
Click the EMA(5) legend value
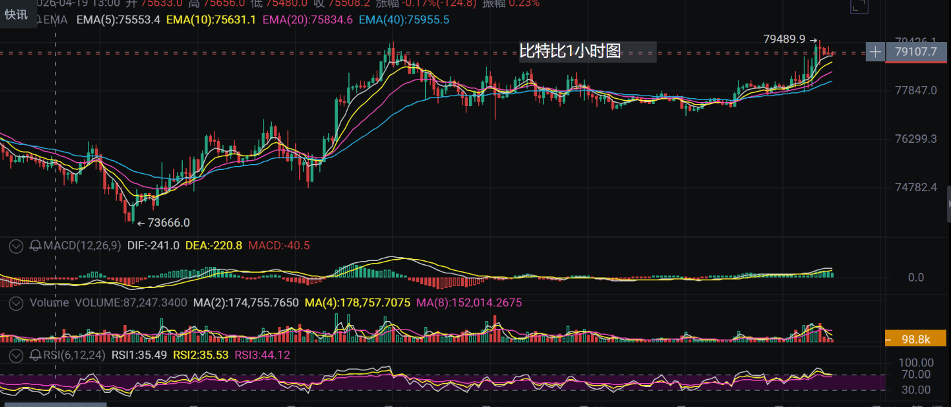click(x=118, y=20)
